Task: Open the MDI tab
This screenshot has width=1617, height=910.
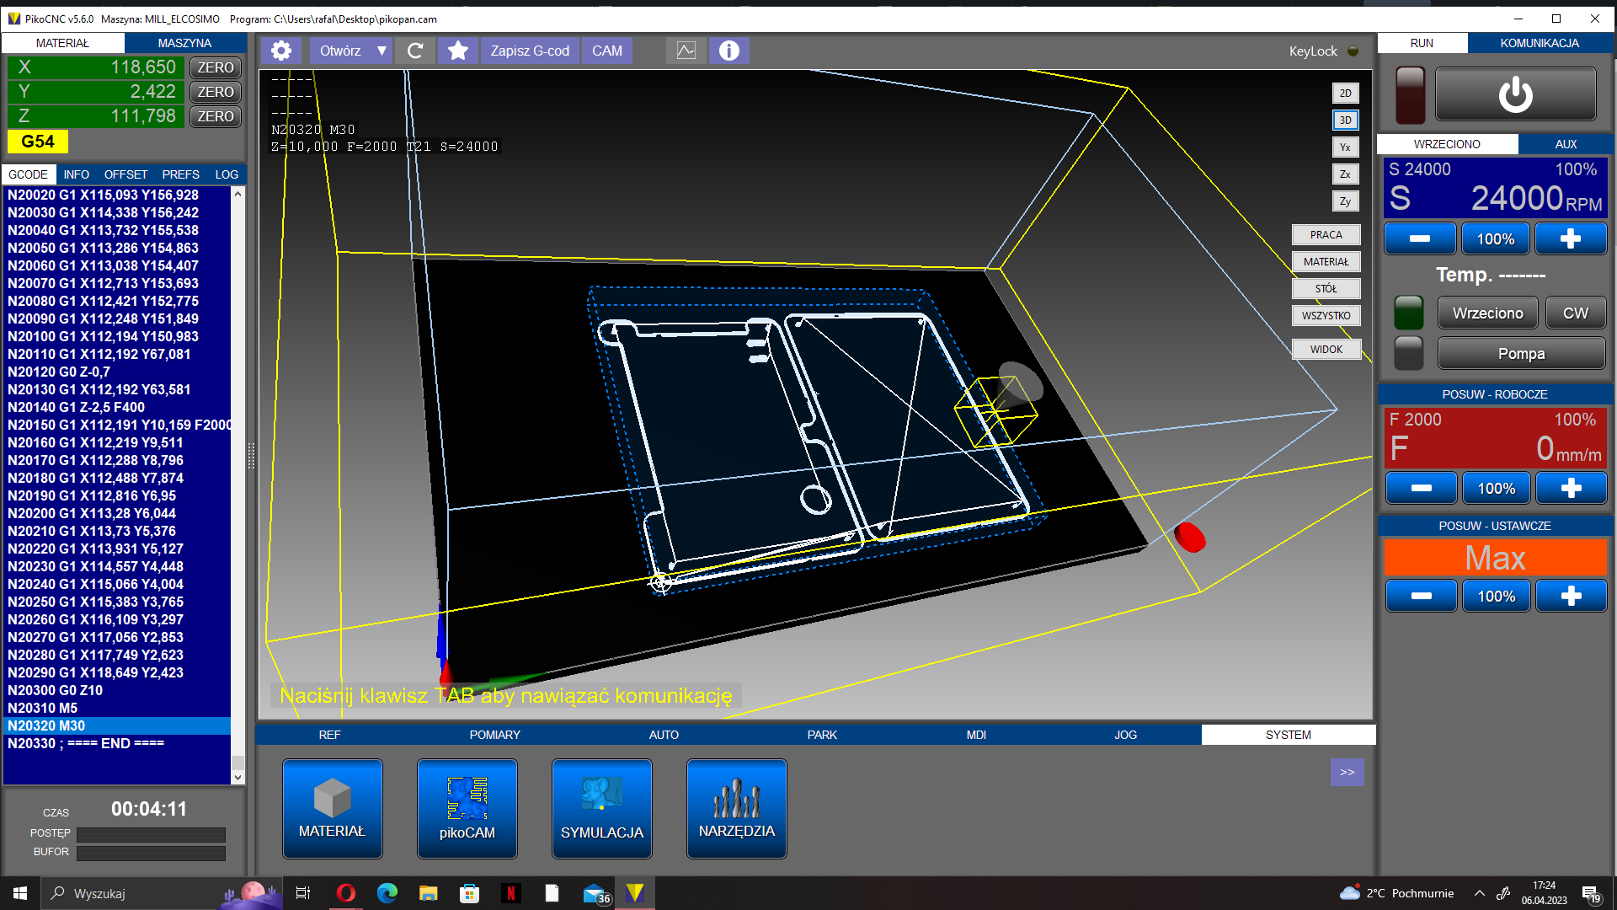Action: pyautogui.click(x=976, y=735)
